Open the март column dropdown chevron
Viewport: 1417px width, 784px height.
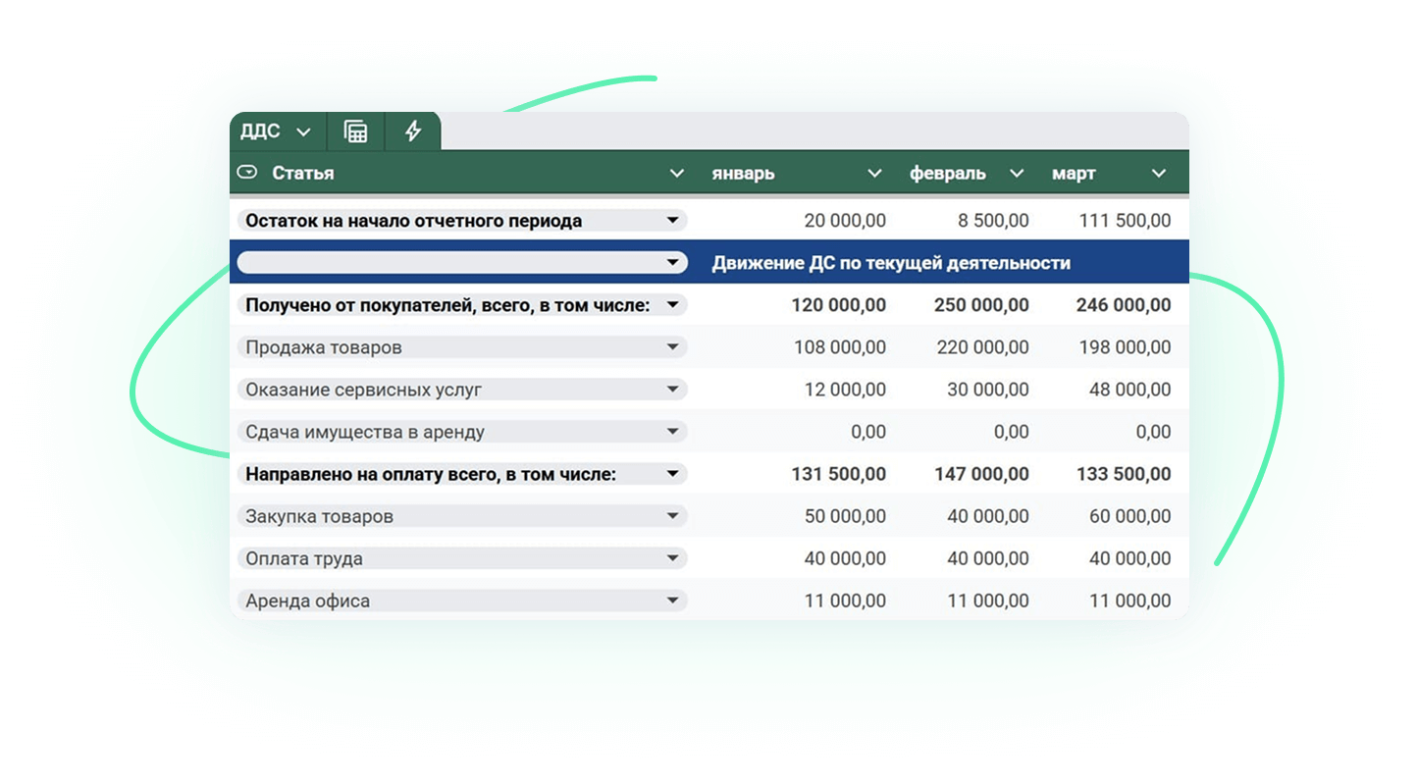(x=1159, y=174)
